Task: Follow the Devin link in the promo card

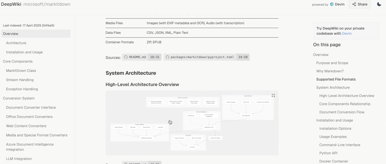Action: tap(347, 33)
